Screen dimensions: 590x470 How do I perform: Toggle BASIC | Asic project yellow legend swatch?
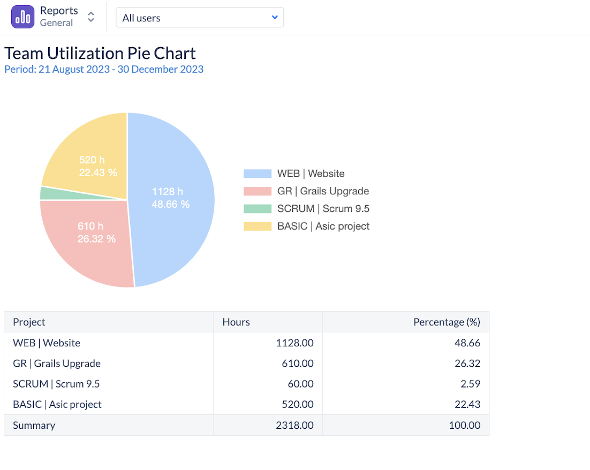coord(258,226)
